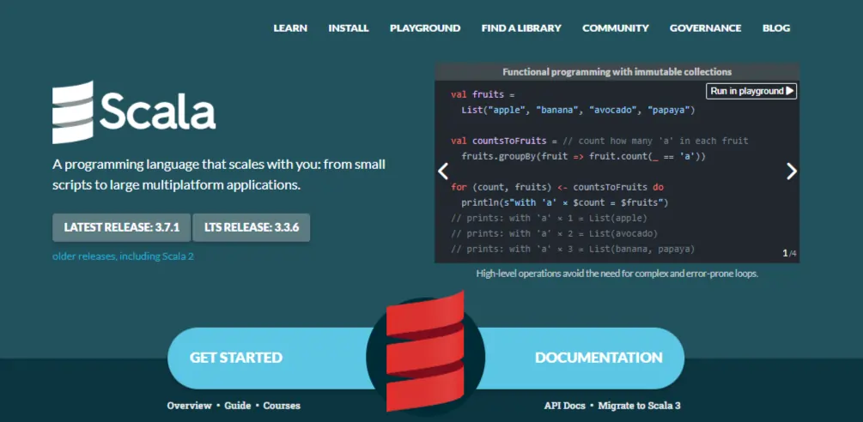Open the Guide link

pyautogui.click(x=238, y=406)
